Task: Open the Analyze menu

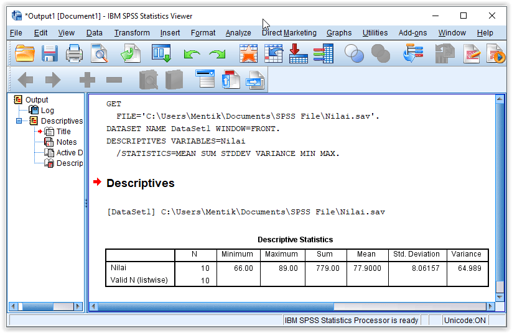Action: point(238,33)
